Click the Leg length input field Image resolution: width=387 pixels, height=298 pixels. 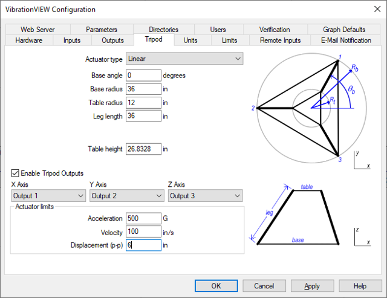tap(143, 115)
